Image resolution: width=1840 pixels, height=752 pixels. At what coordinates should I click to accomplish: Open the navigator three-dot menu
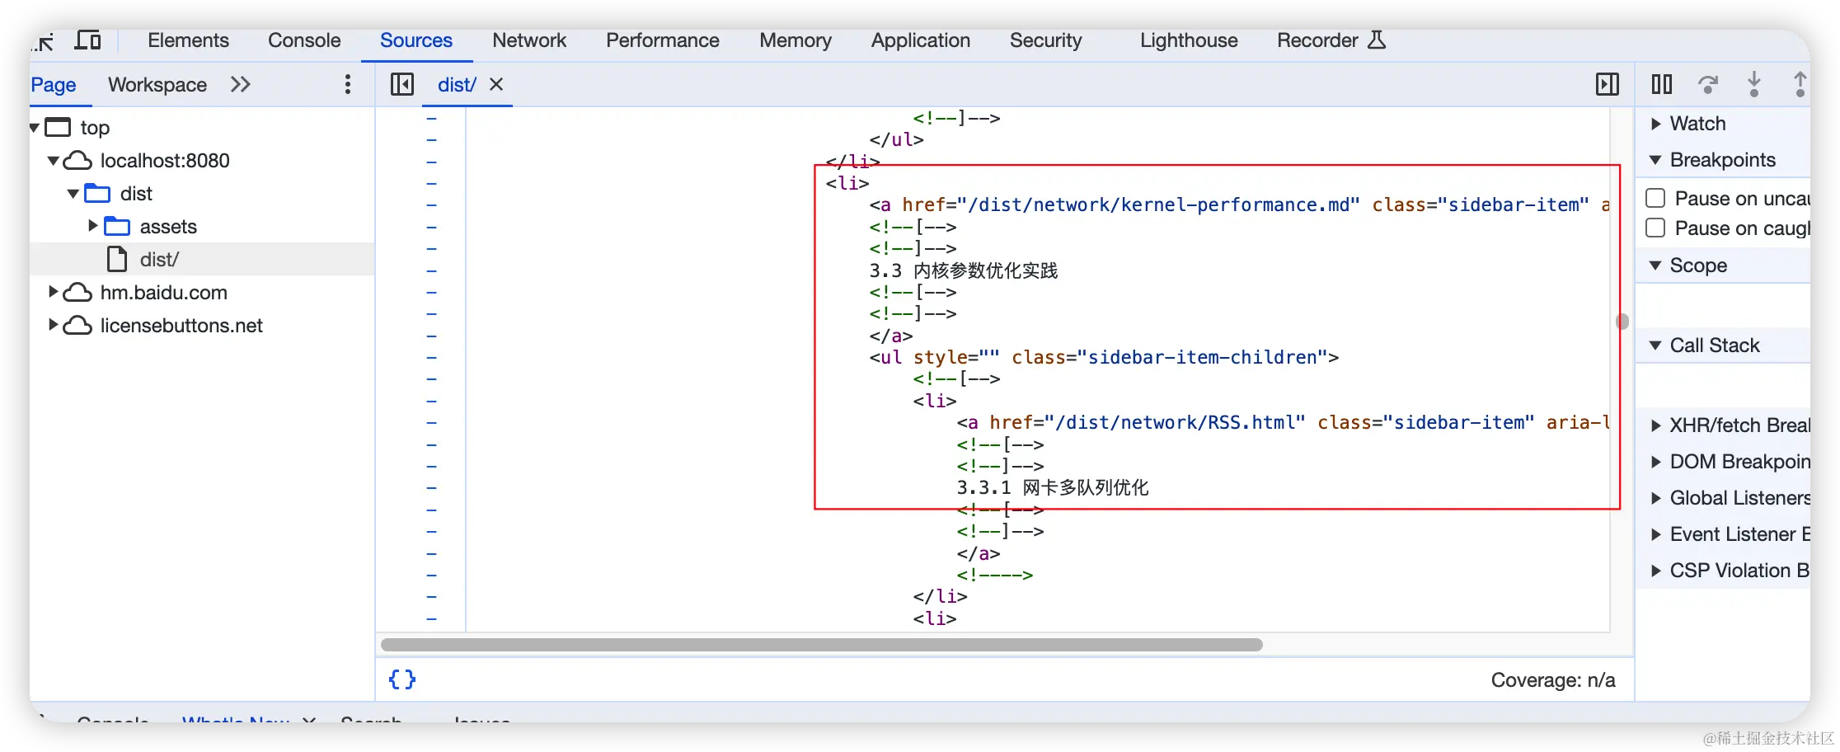pyautogui.click(x=348, y=84)
